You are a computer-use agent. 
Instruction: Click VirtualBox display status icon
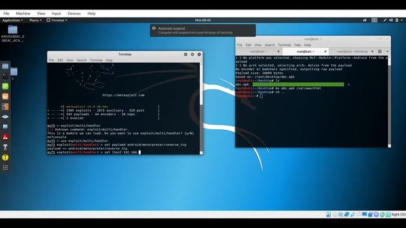click(x=364, y=215)
